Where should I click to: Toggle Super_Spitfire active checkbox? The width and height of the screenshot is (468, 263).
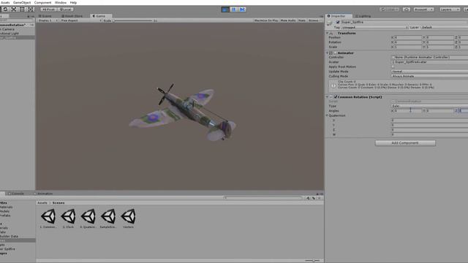click(x=338, y=22)
